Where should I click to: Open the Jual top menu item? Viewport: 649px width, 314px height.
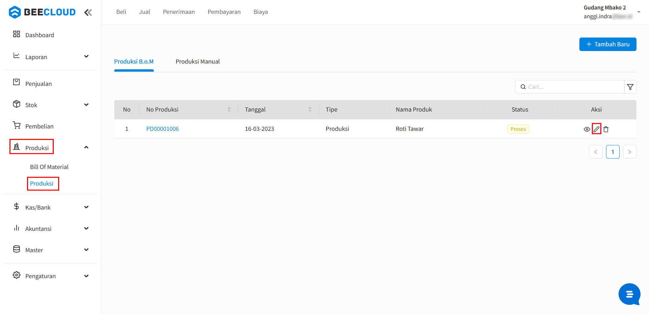click(x=144, y=12)
